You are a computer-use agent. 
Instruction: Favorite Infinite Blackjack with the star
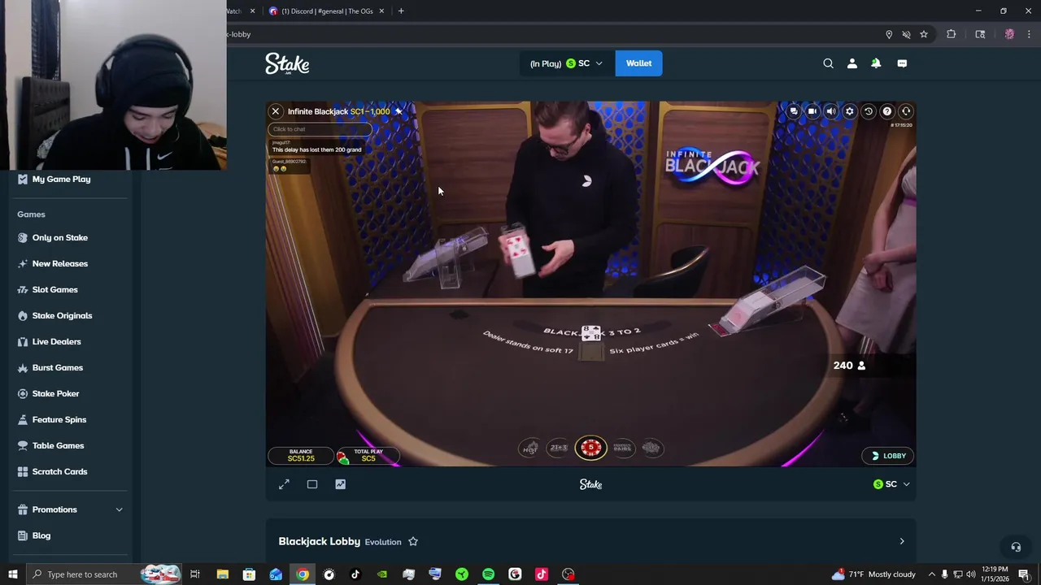[x=399, y=111]
